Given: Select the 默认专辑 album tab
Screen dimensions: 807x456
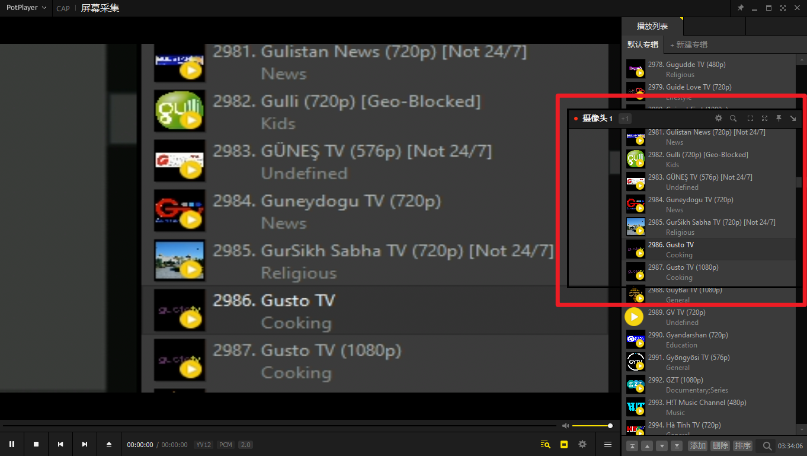Looking at the screenshot, I should 643,44.
